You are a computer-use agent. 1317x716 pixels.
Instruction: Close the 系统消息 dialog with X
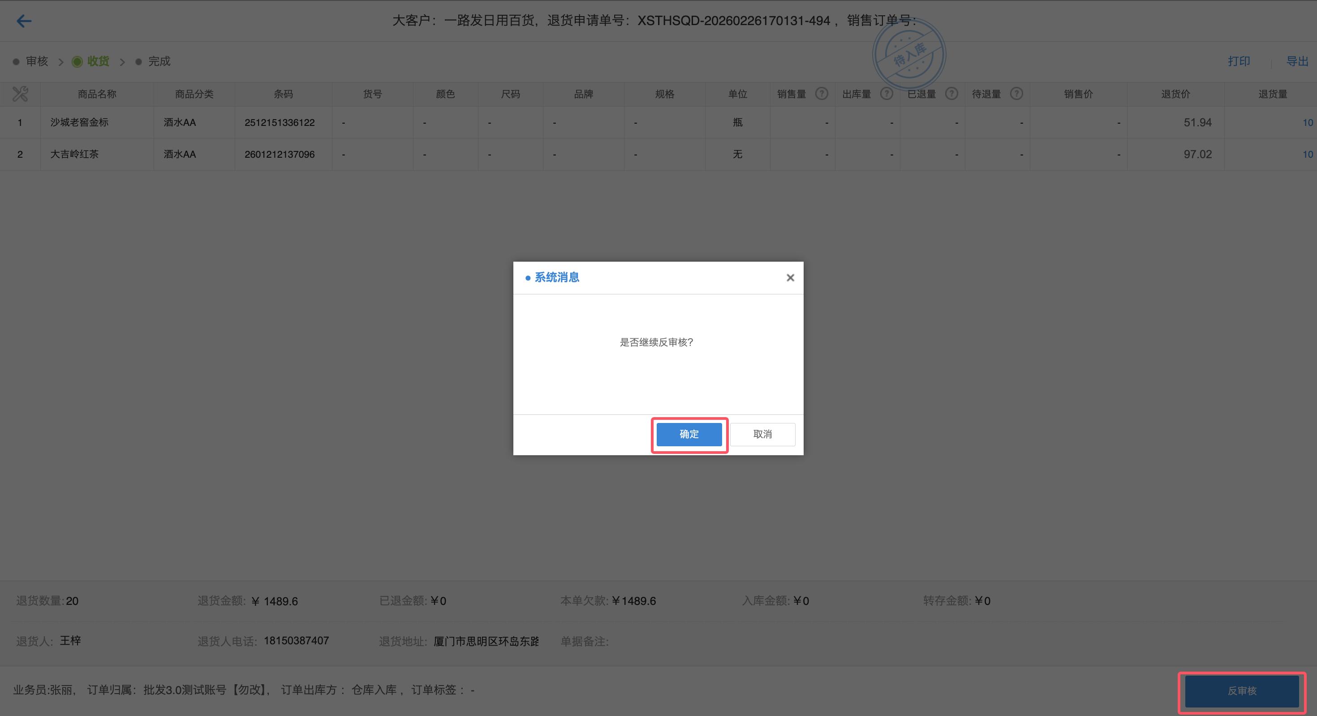(x=790, y=278)
